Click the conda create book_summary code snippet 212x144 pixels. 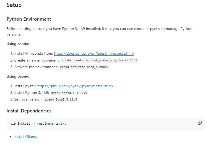[x=100, y=60]
